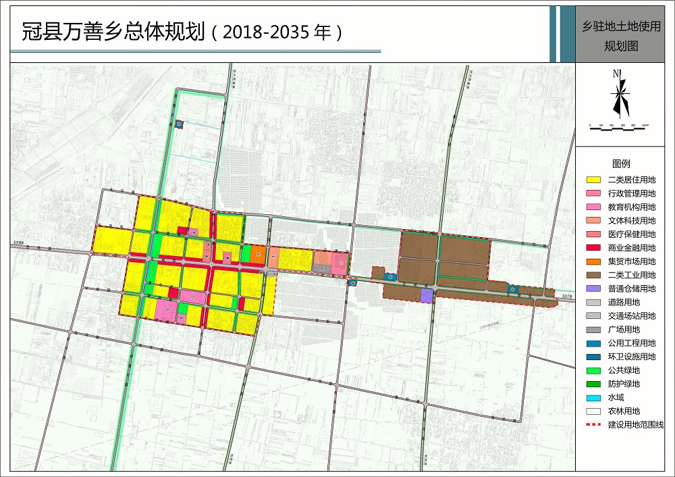This screenshot has width=675, height=477.
Task: Click the 图例 legend heading
Action: coord(621,164)
